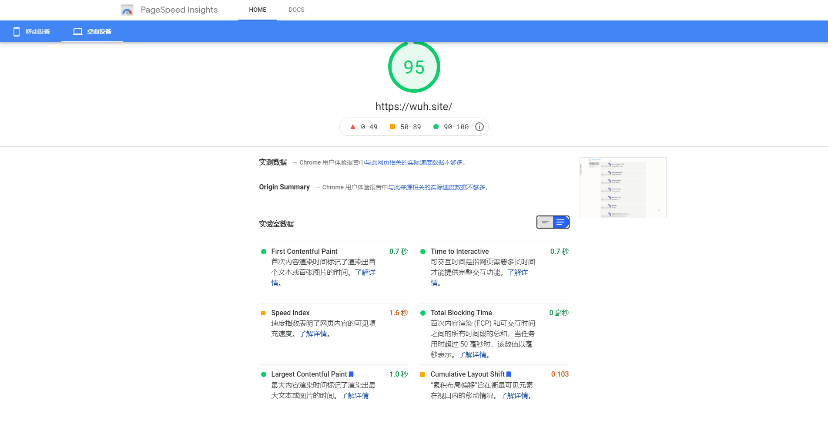Click the red triangle 0–49 legend icon

tap(353, 127)
